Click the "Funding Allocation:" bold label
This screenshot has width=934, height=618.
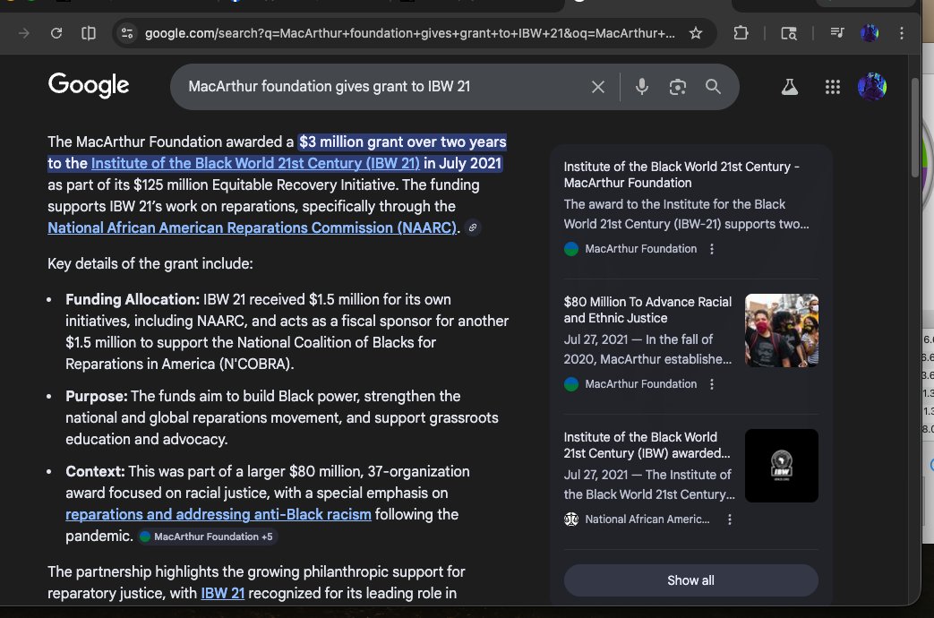click(x=133, y=299)
